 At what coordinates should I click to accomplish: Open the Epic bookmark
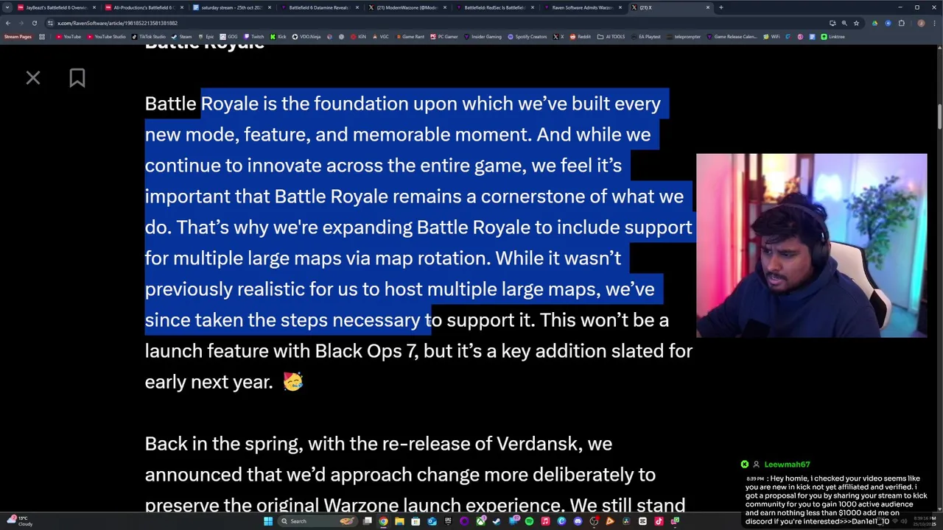pyautogui.click(x=206, y=37)
